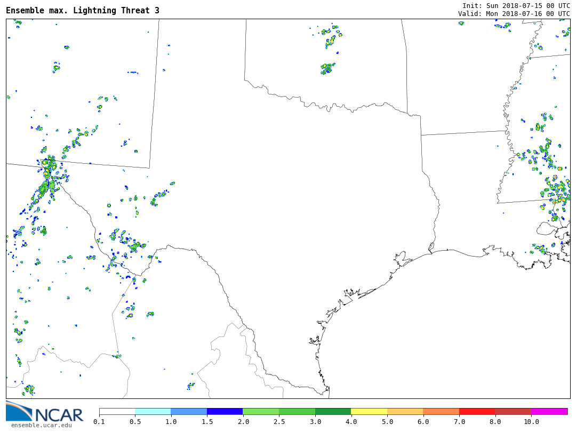Click the NCAR logo
Screen dimensions: 576x432
point(45,412)
